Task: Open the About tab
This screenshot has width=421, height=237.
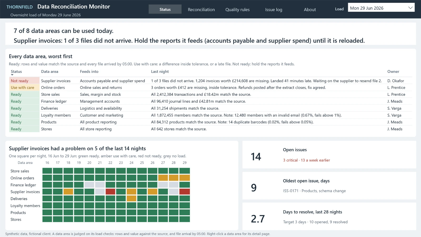Action: 310,9
